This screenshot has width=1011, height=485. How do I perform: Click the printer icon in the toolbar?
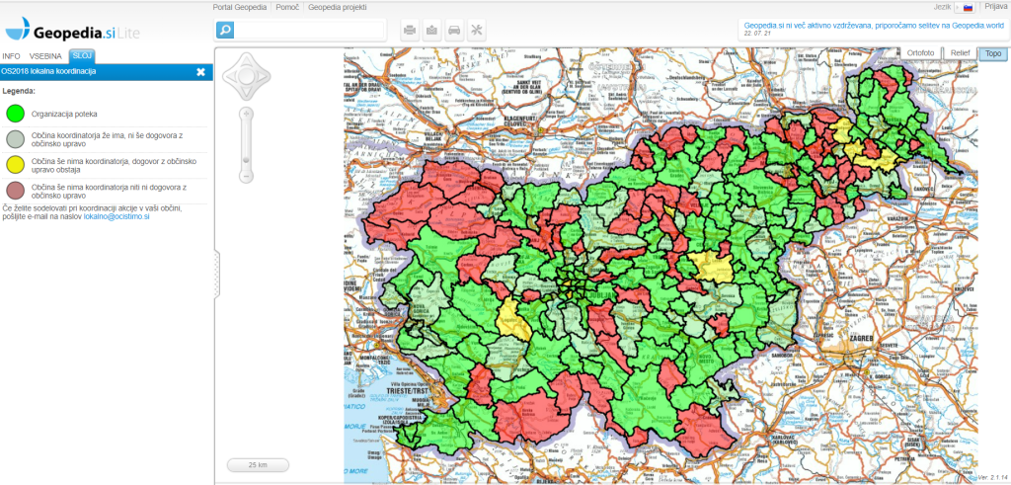(410, 31)
